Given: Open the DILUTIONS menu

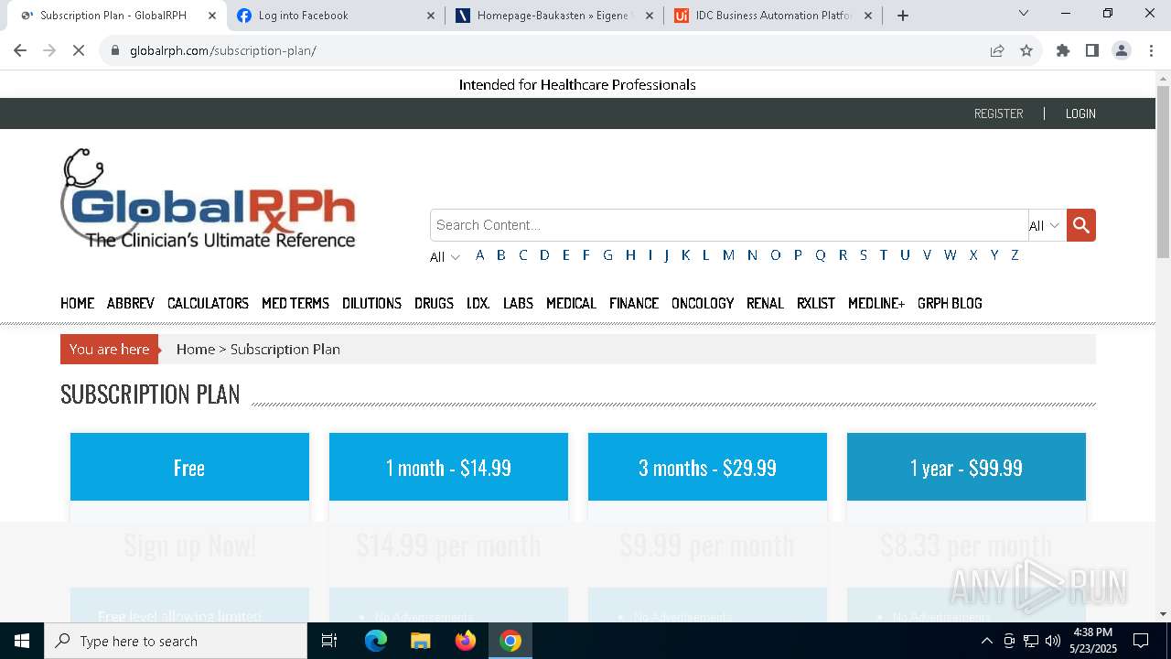Looking at the screenshot, I should [x=371, y=303].
